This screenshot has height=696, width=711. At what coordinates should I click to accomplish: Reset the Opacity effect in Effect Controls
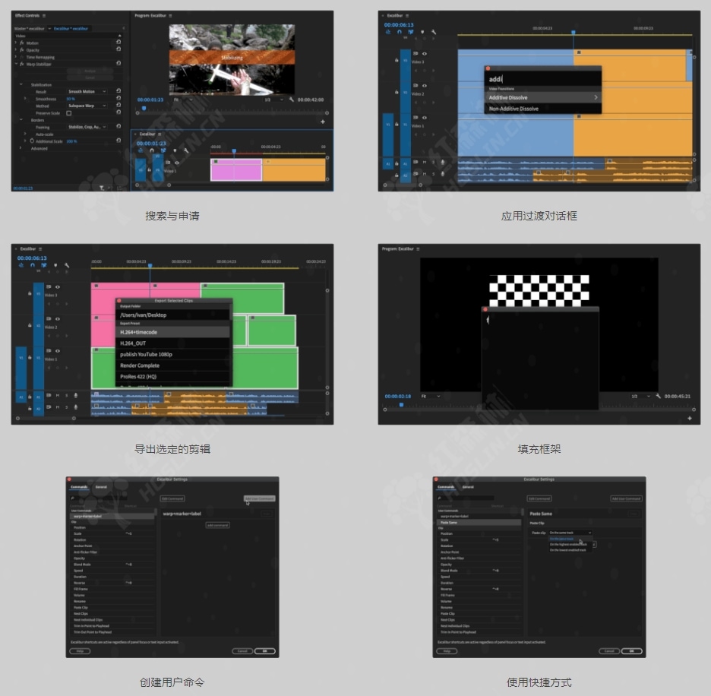pos(118,49)
